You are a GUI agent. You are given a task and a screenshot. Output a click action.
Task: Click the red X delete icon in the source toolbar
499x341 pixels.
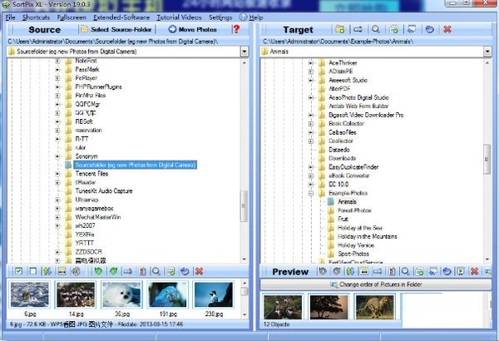pyautogui.click(x=200, y=271)
